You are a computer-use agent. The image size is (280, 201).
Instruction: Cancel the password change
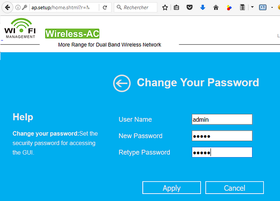point(234,187)
